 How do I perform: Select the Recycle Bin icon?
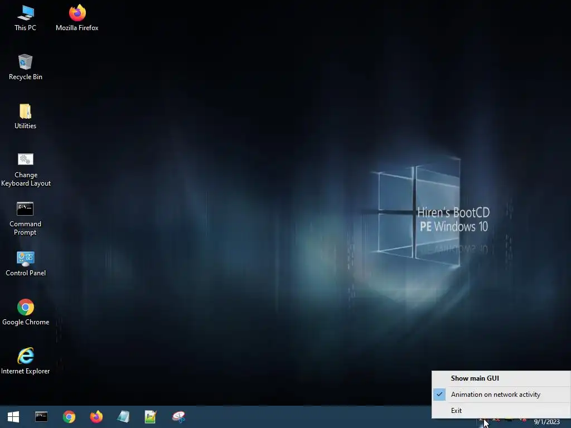click(25, 67)
